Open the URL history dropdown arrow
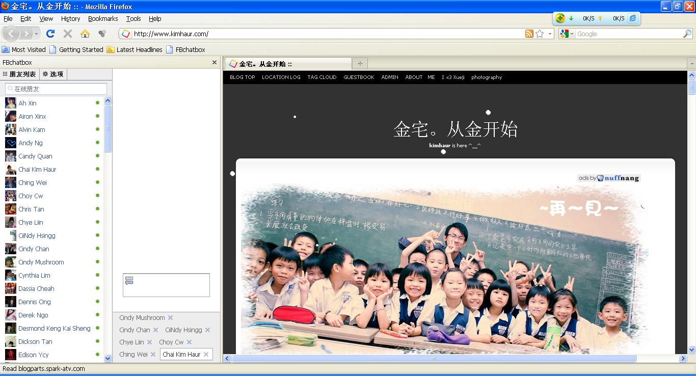The height and width of the screenshot is (376, 696). 550,34
